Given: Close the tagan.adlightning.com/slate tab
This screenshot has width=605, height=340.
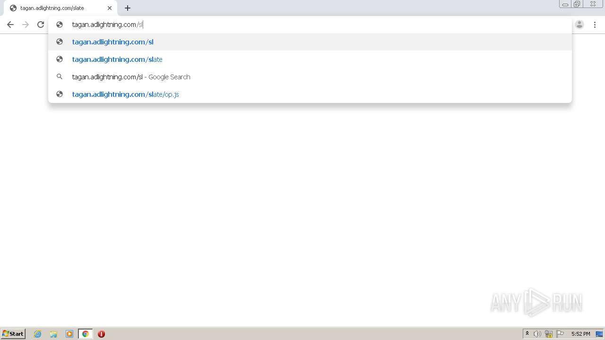Looking at the screenshot, I should coord(110,8).
